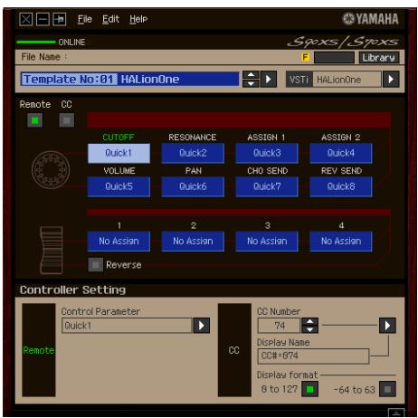The height and width of the screenshot is (418, 418).
Task: Select slider 4 No Assign button
Action: pos(341,242)
